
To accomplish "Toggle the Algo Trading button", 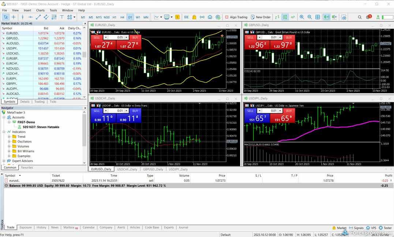I will coord(236,17).
